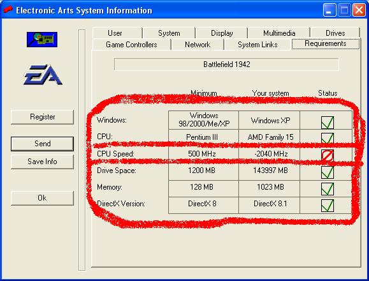Viewport: 369px width, 281px height.
Task: Click the Windows XP system cell
Action: (270, 121)
